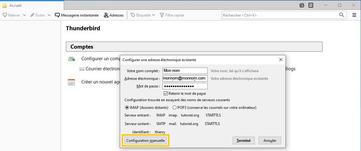Expand the Écrire dropdown arrow
Image resolution: width=361 pixels, height=151 pixels.
pyautogui.click(x=49, y=15)
